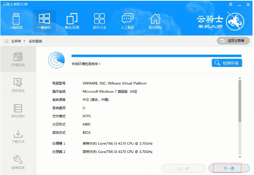254x175 pixels.
Task: Click the 处理器 1 CPU value
Action: click(117, 143)
